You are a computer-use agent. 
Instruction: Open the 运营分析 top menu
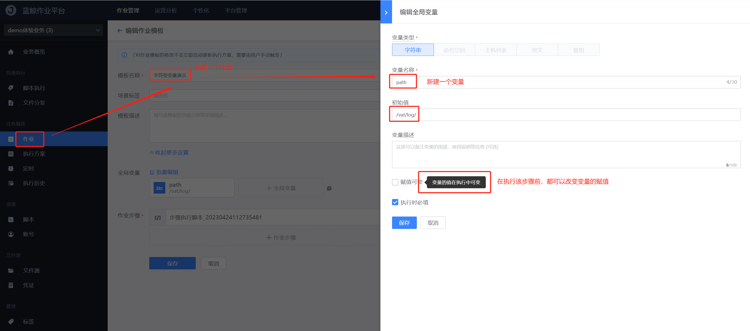point(166,11)
